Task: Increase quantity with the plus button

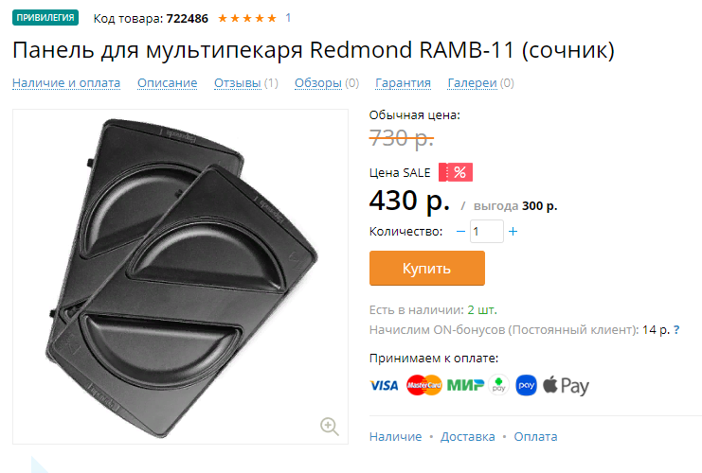Action: [x=513, y=232]
